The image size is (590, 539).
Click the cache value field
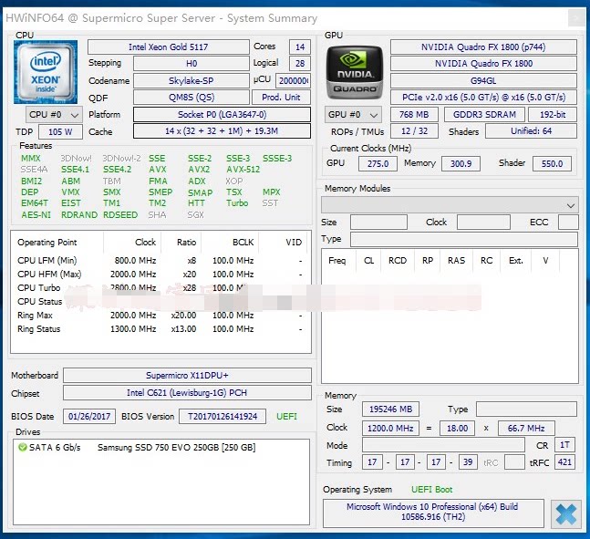coord(222,131)
